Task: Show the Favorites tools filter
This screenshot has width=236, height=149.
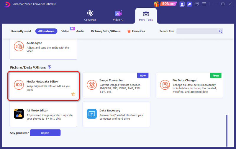Action: pyautogui.click(x=136, y=31)
